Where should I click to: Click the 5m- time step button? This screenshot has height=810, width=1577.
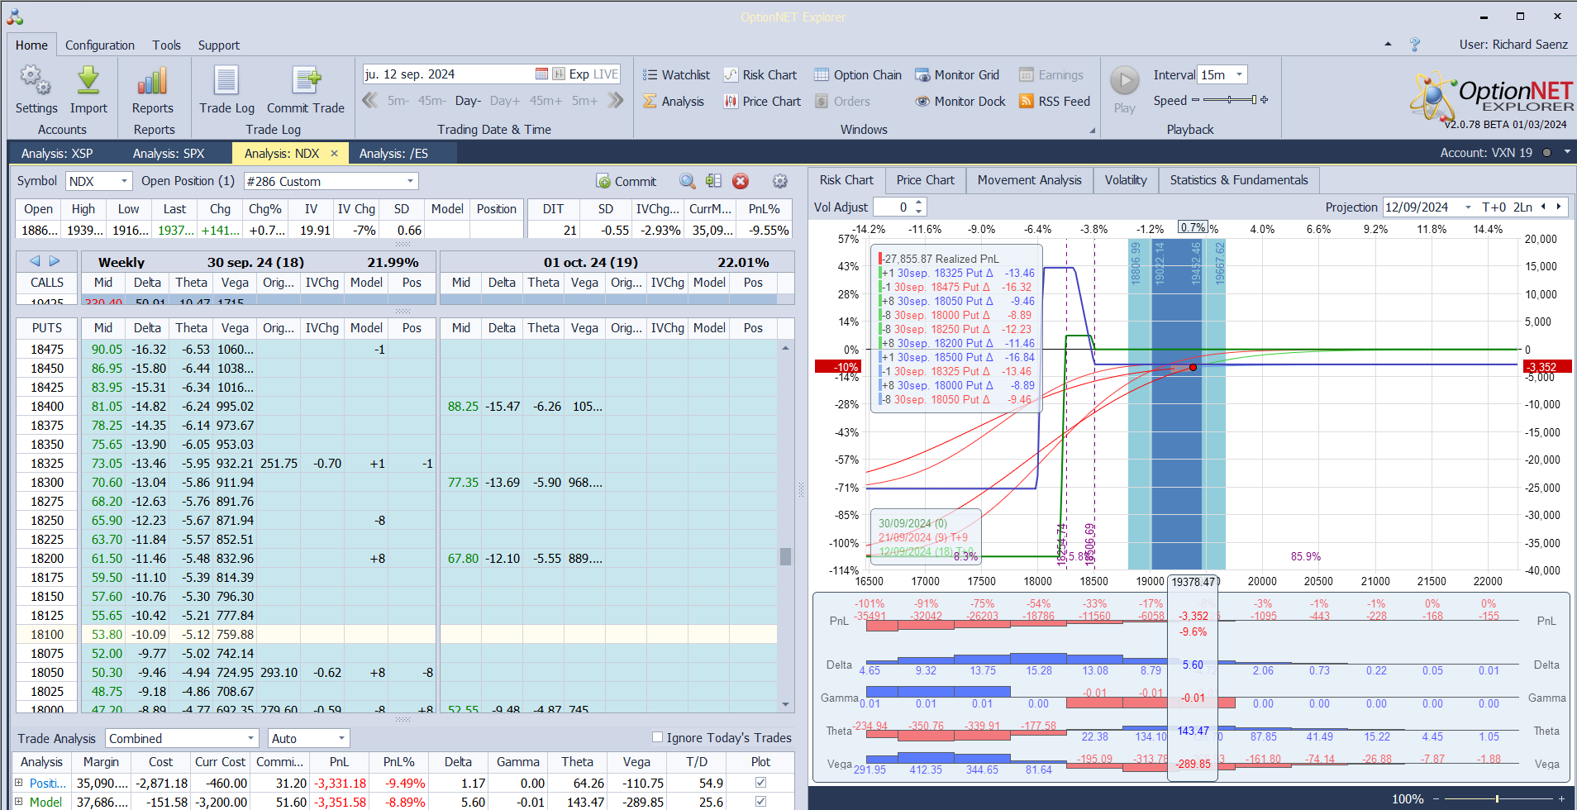click(x=398, y=101)
